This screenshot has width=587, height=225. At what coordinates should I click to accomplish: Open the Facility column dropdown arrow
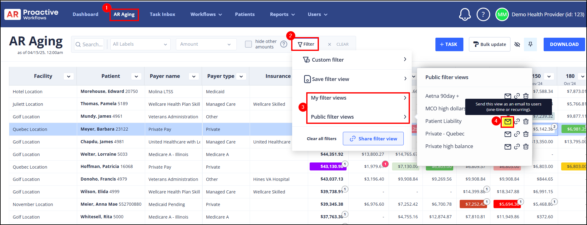[69, 76]
